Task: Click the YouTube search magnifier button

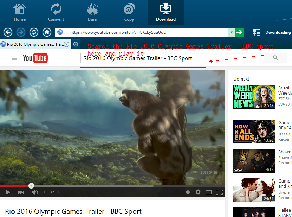Action: (275, 58)
